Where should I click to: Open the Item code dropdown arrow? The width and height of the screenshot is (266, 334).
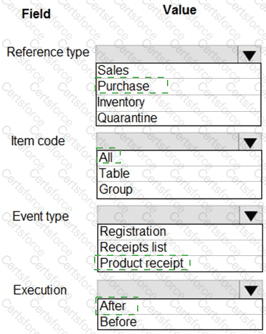250,142
